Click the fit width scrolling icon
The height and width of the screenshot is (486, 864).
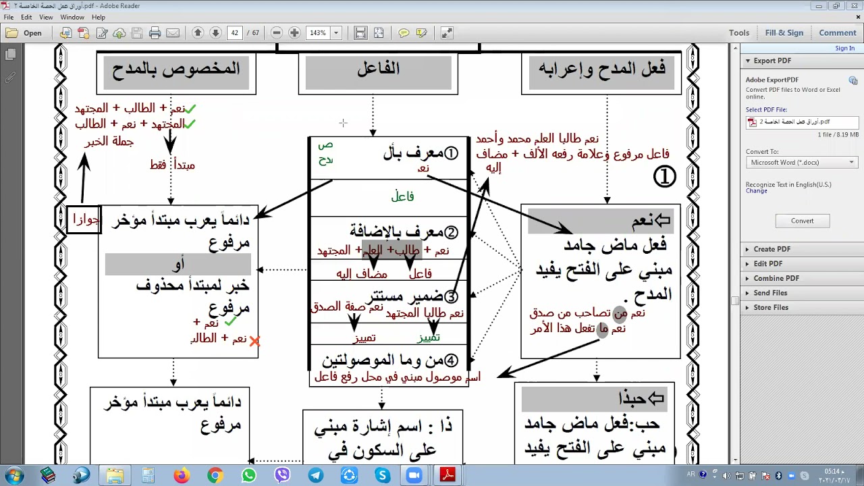pos(360,32)
